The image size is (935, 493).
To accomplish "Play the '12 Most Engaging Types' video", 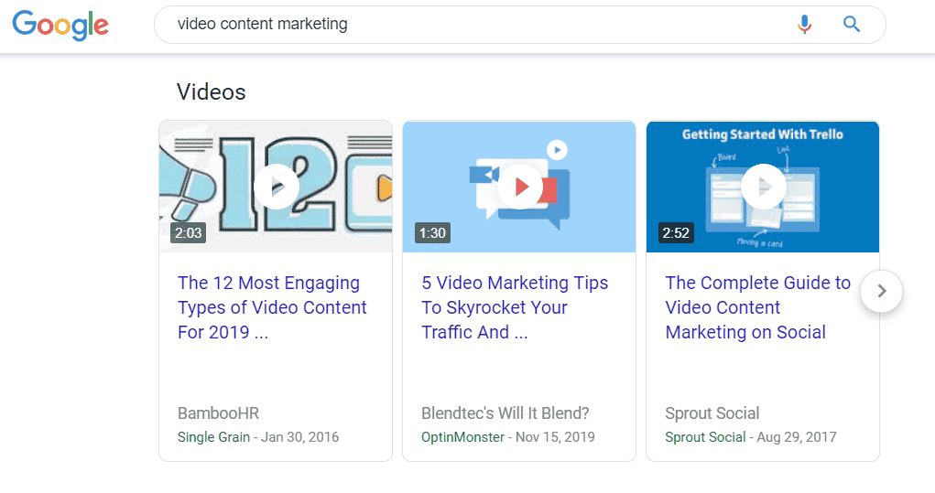I will click(276, 187).
